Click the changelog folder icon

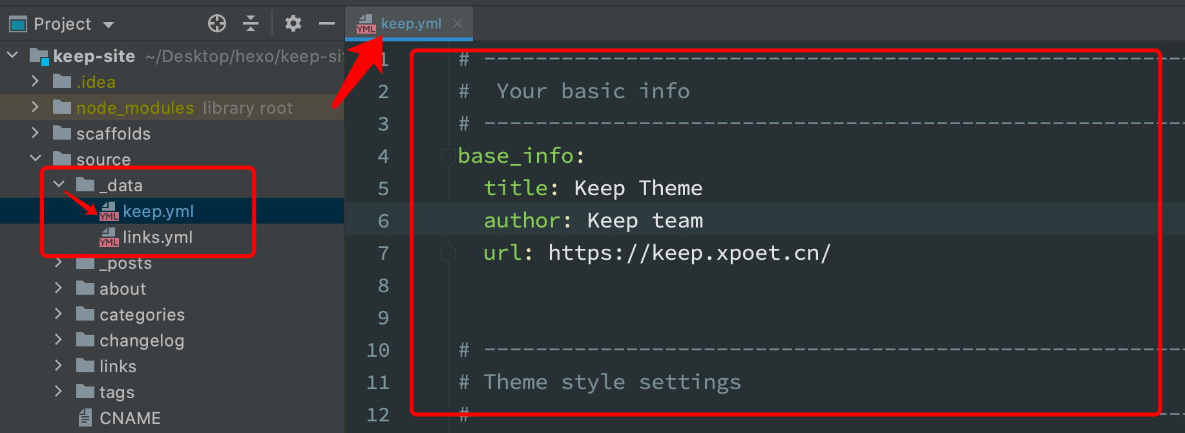(x=85, y=340)
